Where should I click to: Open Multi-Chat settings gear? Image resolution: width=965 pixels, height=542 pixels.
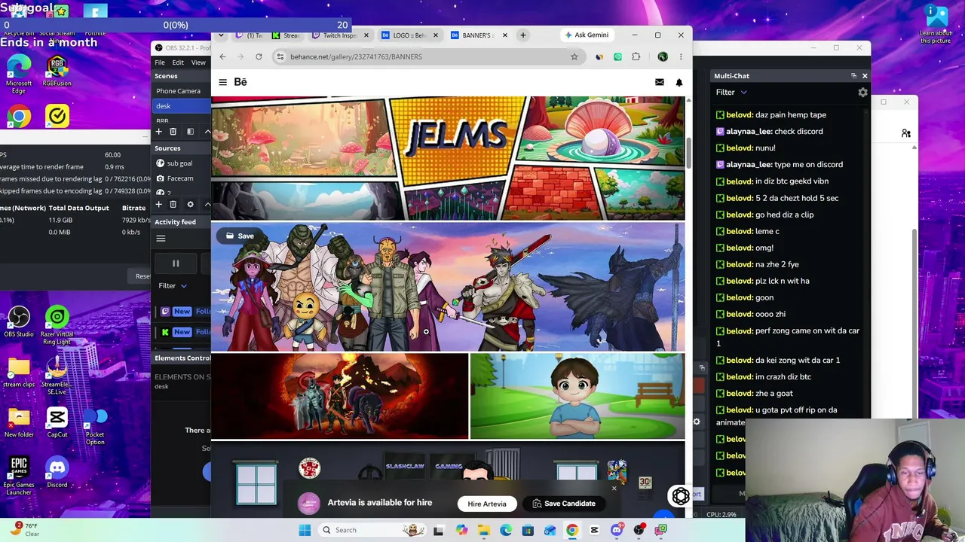(862, 93)
